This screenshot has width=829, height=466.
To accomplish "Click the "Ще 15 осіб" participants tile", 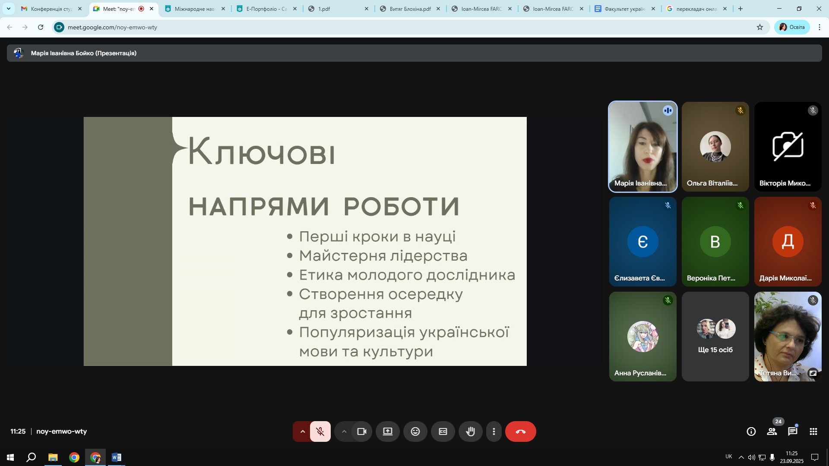I will coord(715,337).
